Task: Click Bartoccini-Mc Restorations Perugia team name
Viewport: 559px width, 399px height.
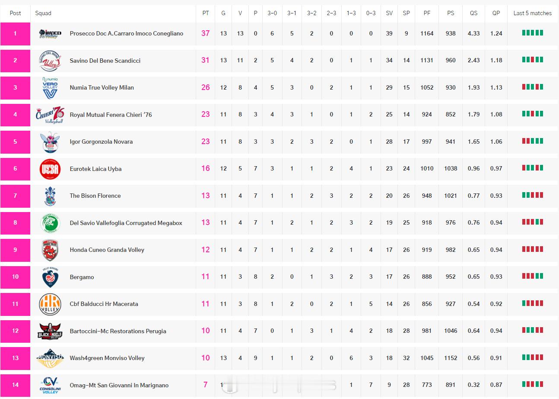Action: tap(118, 331)
